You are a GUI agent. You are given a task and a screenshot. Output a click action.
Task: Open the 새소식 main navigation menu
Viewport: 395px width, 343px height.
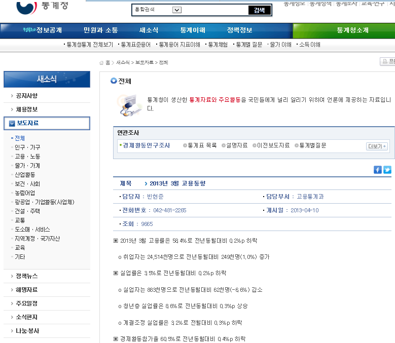pyautogui.click(x=149, y=30)
